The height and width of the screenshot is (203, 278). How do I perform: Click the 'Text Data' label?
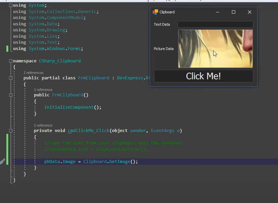pyautogui.click(x=162, y=24)
